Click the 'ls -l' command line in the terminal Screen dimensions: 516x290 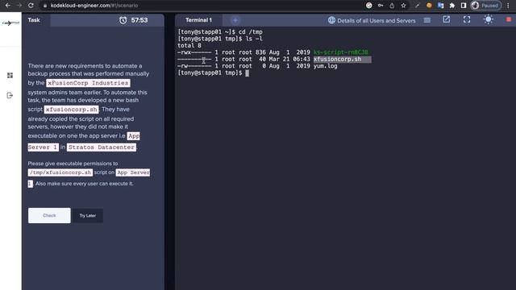point(220,39)
